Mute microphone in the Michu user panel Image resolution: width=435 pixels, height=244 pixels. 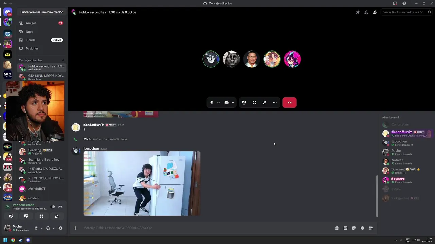click(36, 228)
